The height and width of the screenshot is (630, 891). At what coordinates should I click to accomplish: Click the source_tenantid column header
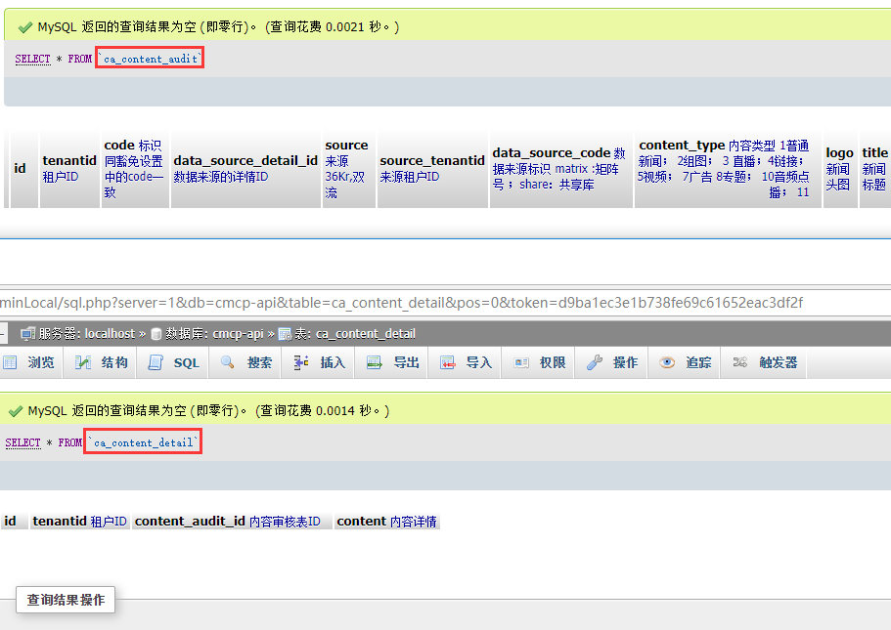(x=432, y=169)
